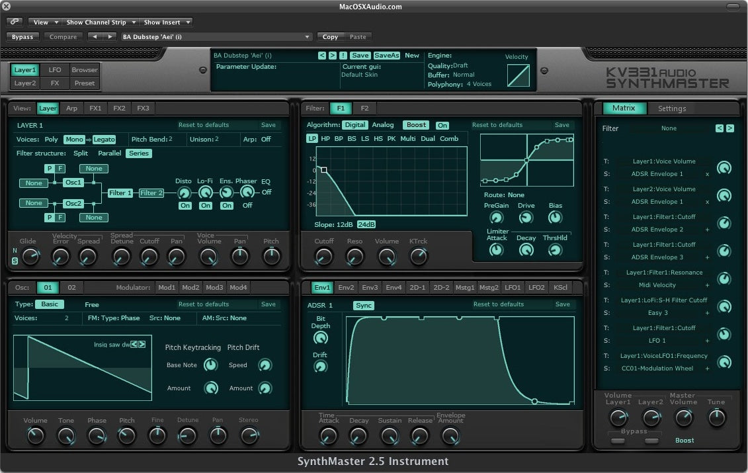Click the next waveform arrow in oscillator
748x473 pixels.
(x=142, y=344)
